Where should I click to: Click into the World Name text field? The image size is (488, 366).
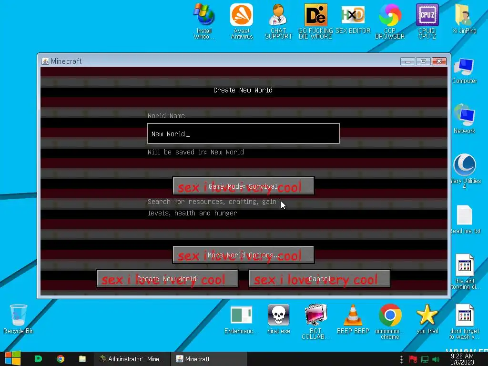[244, 133]
